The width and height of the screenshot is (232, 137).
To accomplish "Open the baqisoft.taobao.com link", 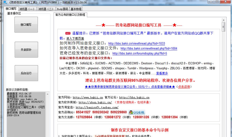I will click(97, 107).
